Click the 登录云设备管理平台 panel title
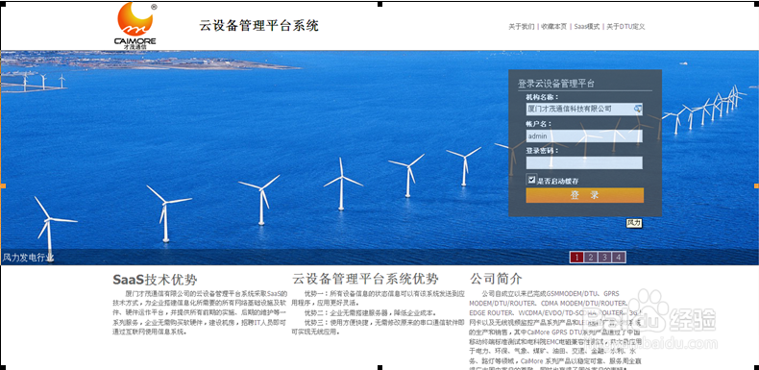Image resolution: width=759 pixels, height=370 pixels. click(556, 84)
